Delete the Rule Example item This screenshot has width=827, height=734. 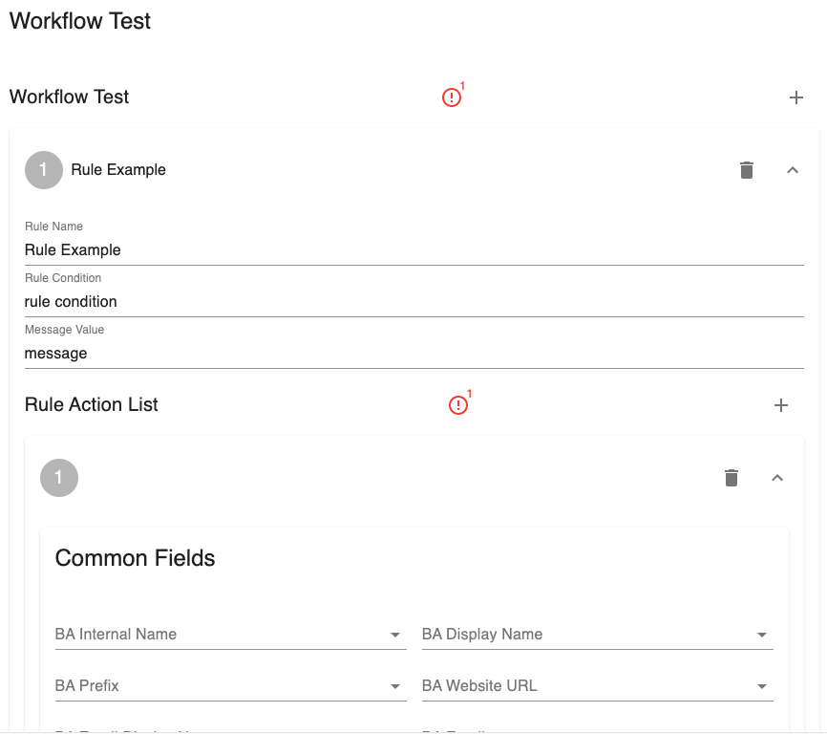pos(747,170)
